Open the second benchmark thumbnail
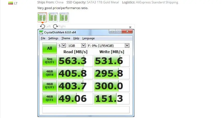Image resolution: width=222 pixels, height=118 pixels. coord(53,17)
